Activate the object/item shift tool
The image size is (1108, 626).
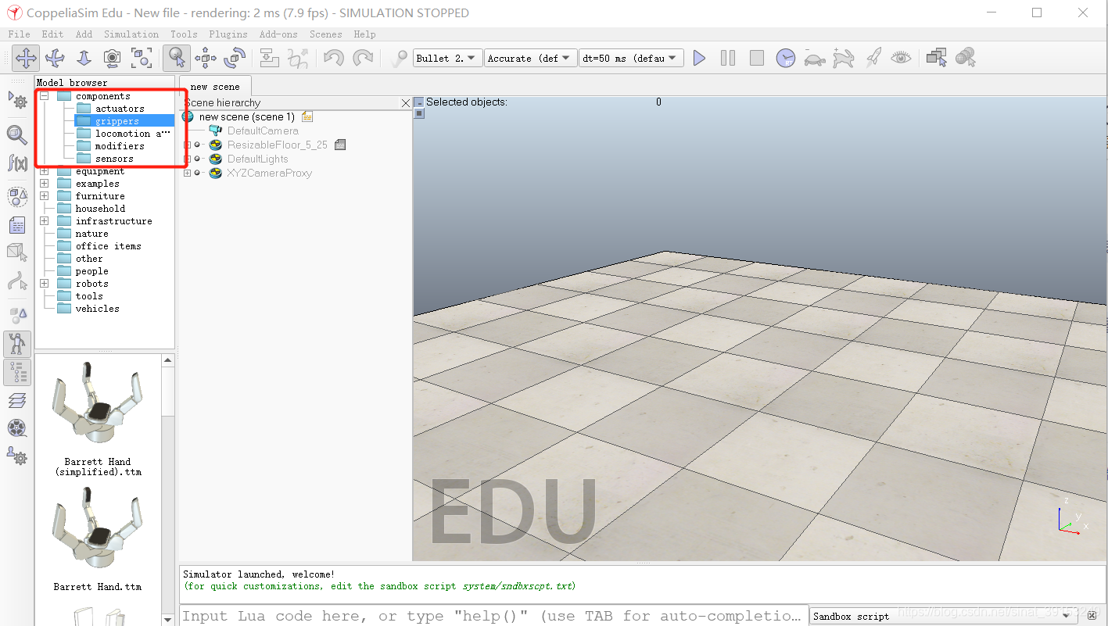206,58
